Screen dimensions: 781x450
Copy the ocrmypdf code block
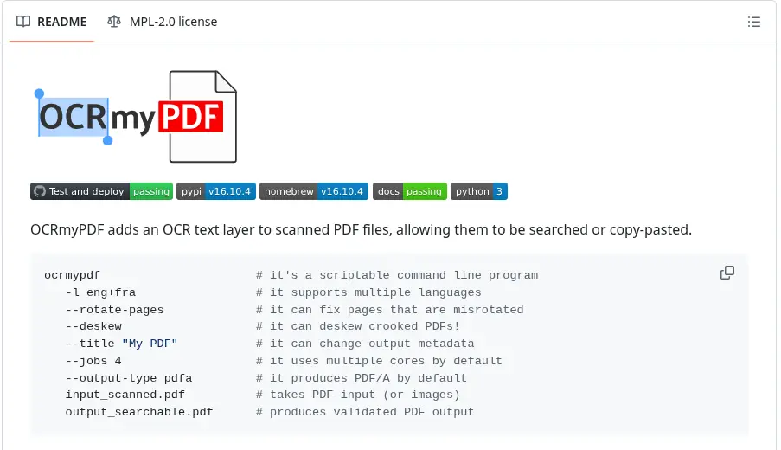[x=727, y=273]
